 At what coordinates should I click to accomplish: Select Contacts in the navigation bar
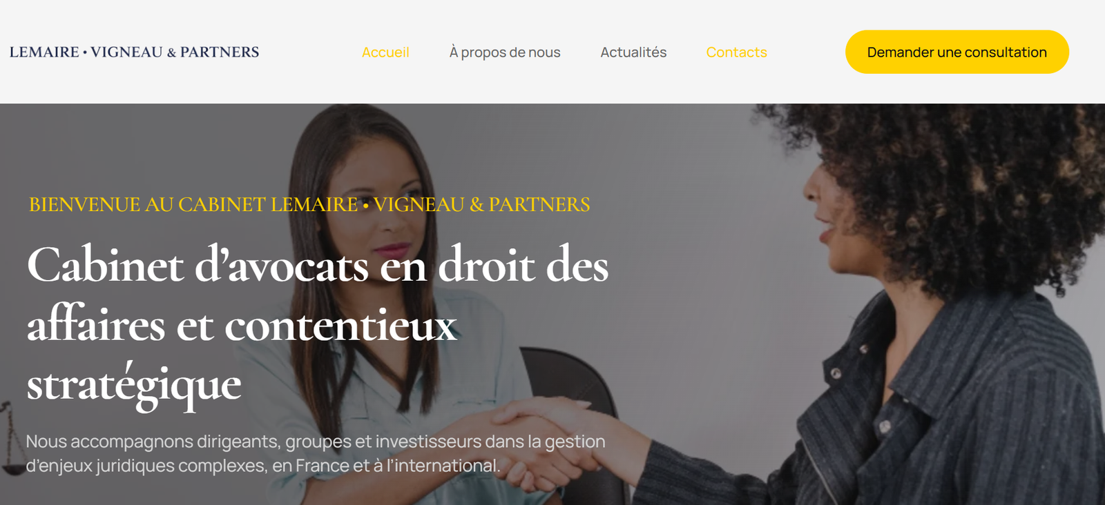[736, 52]
